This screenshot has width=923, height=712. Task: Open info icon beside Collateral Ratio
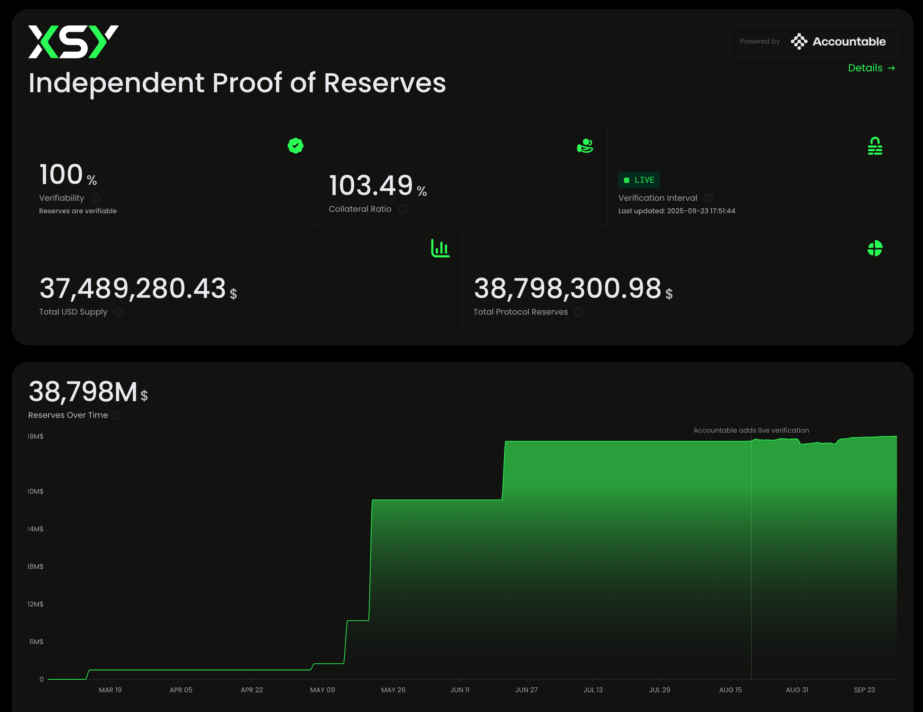402,209
